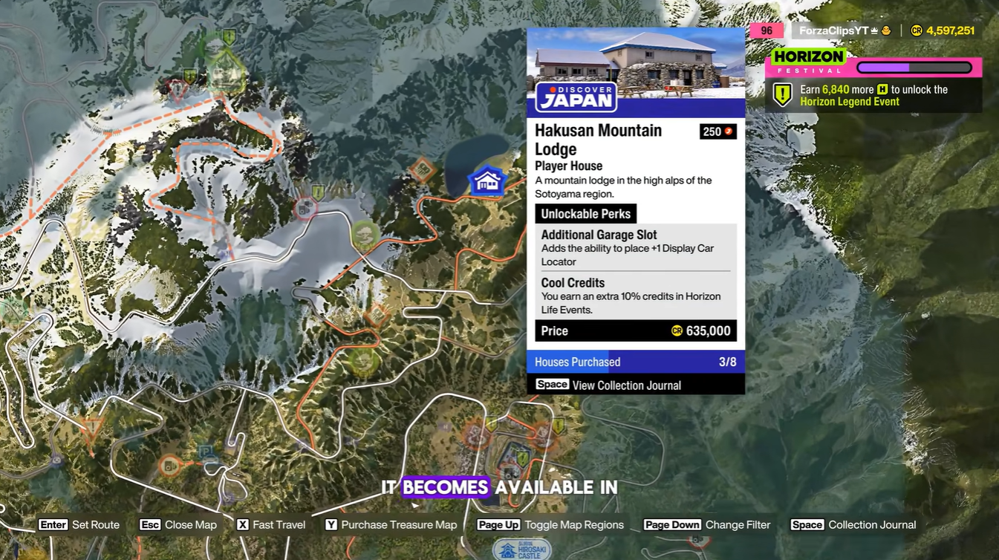Click the Horizon Legend Event text
Image resolution: width=999 pixels, height=560 pixels.
(850, 102)
